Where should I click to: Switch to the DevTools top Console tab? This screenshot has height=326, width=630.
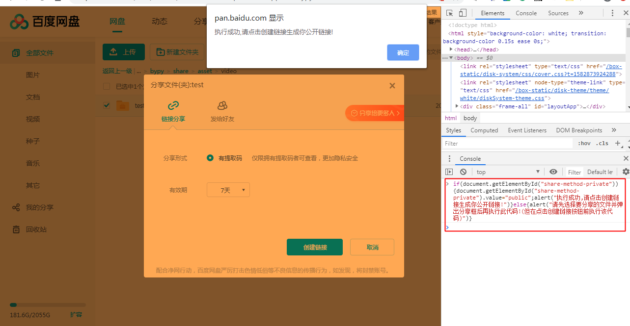coord(526,13)
